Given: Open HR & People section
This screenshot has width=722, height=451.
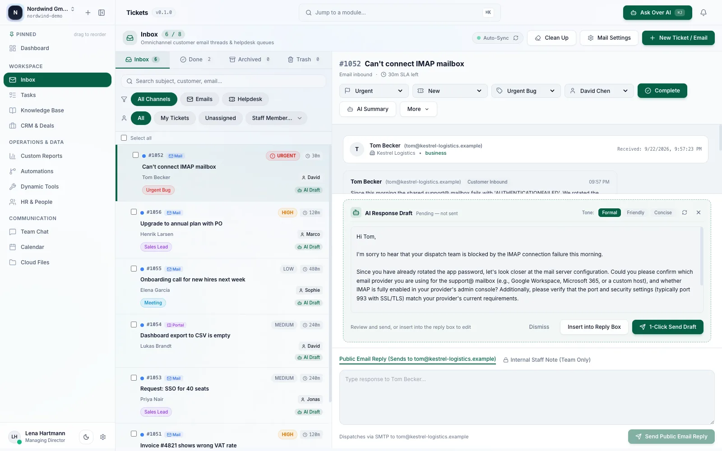Looking at the screenshot, I should click(x=58, y=202).
